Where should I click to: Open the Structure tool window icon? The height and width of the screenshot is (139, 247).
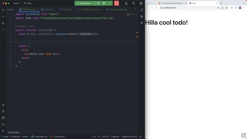coord(3,23)
